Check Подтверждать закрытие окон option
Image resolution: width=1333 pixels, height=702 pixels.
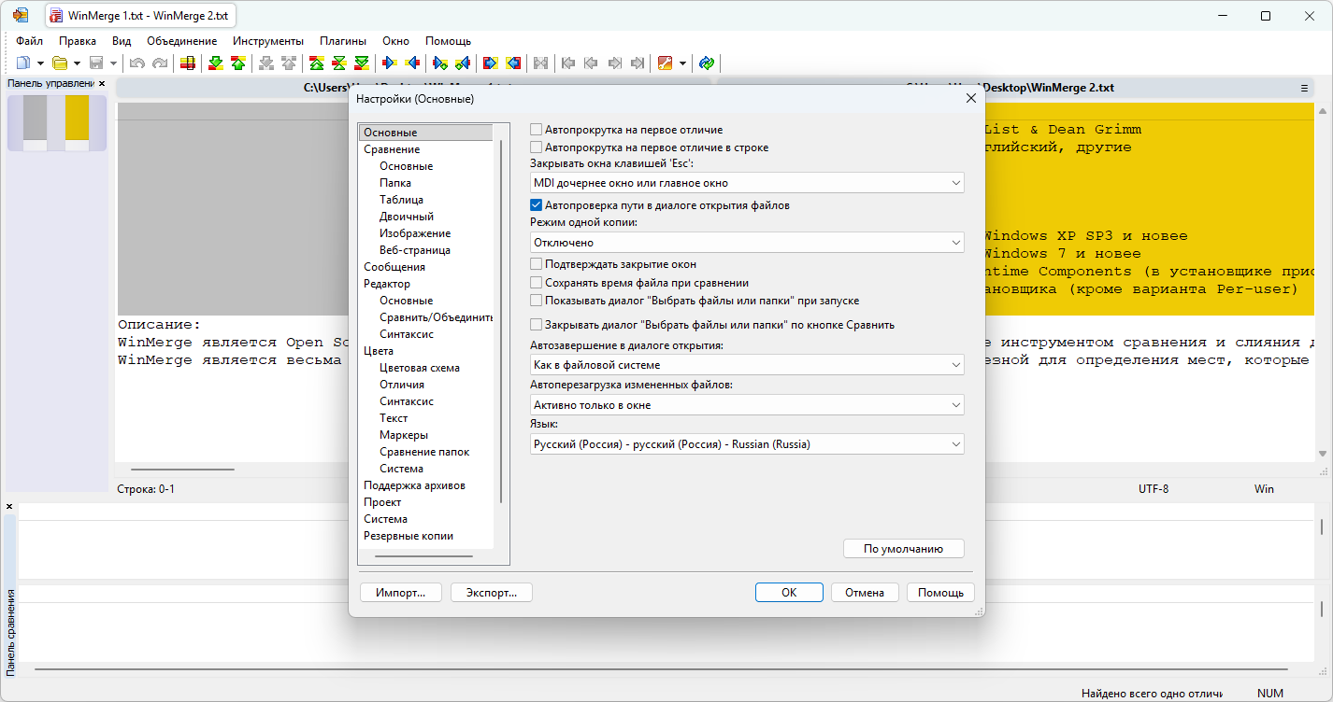[537, 264]
